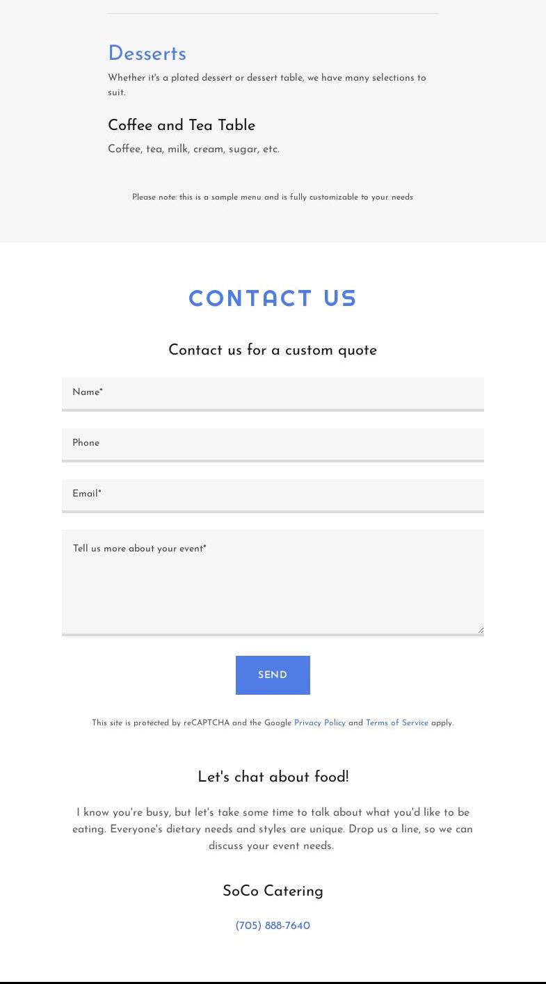Click the textarea resize handle corner
This screenshot has width=546, height=984.
tap(480, 630)
